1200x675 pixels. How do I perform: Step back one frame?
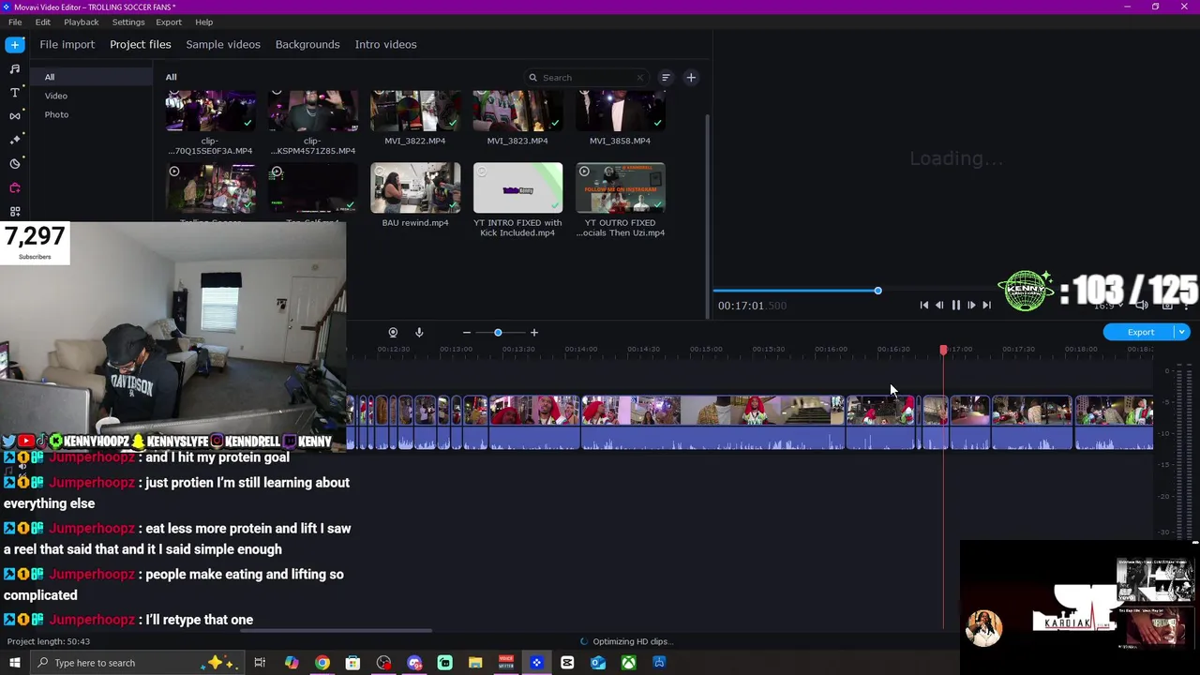[939, 305]
